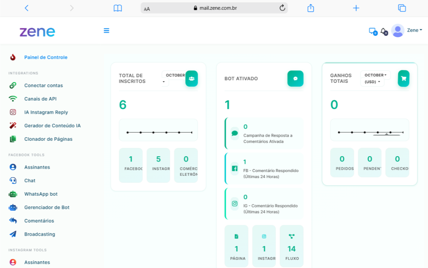Open the October dropdown in Total de Inscritos
Viewport: 428px width, 268px height.
point(175,76)
